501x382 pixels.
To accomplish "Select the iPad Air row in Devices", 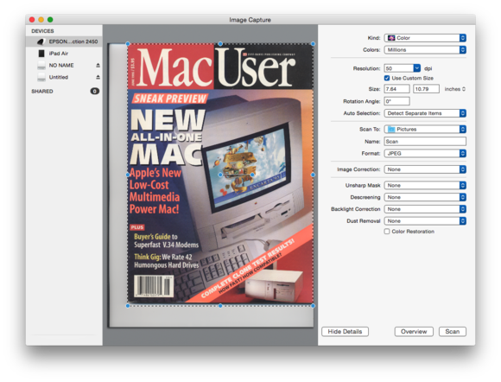I will tap(64, 54).
